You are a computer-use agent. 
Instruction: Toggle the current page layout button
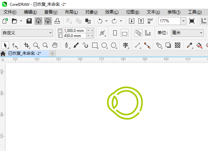coord(148,33)
